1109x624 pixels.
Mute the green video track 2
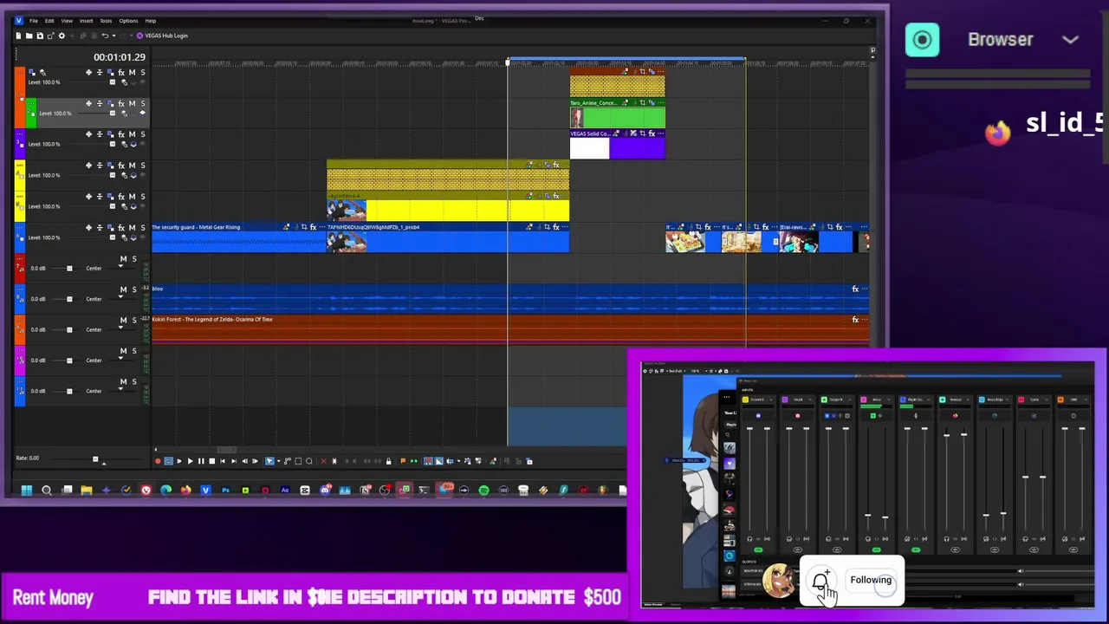(x=132, y=104)
